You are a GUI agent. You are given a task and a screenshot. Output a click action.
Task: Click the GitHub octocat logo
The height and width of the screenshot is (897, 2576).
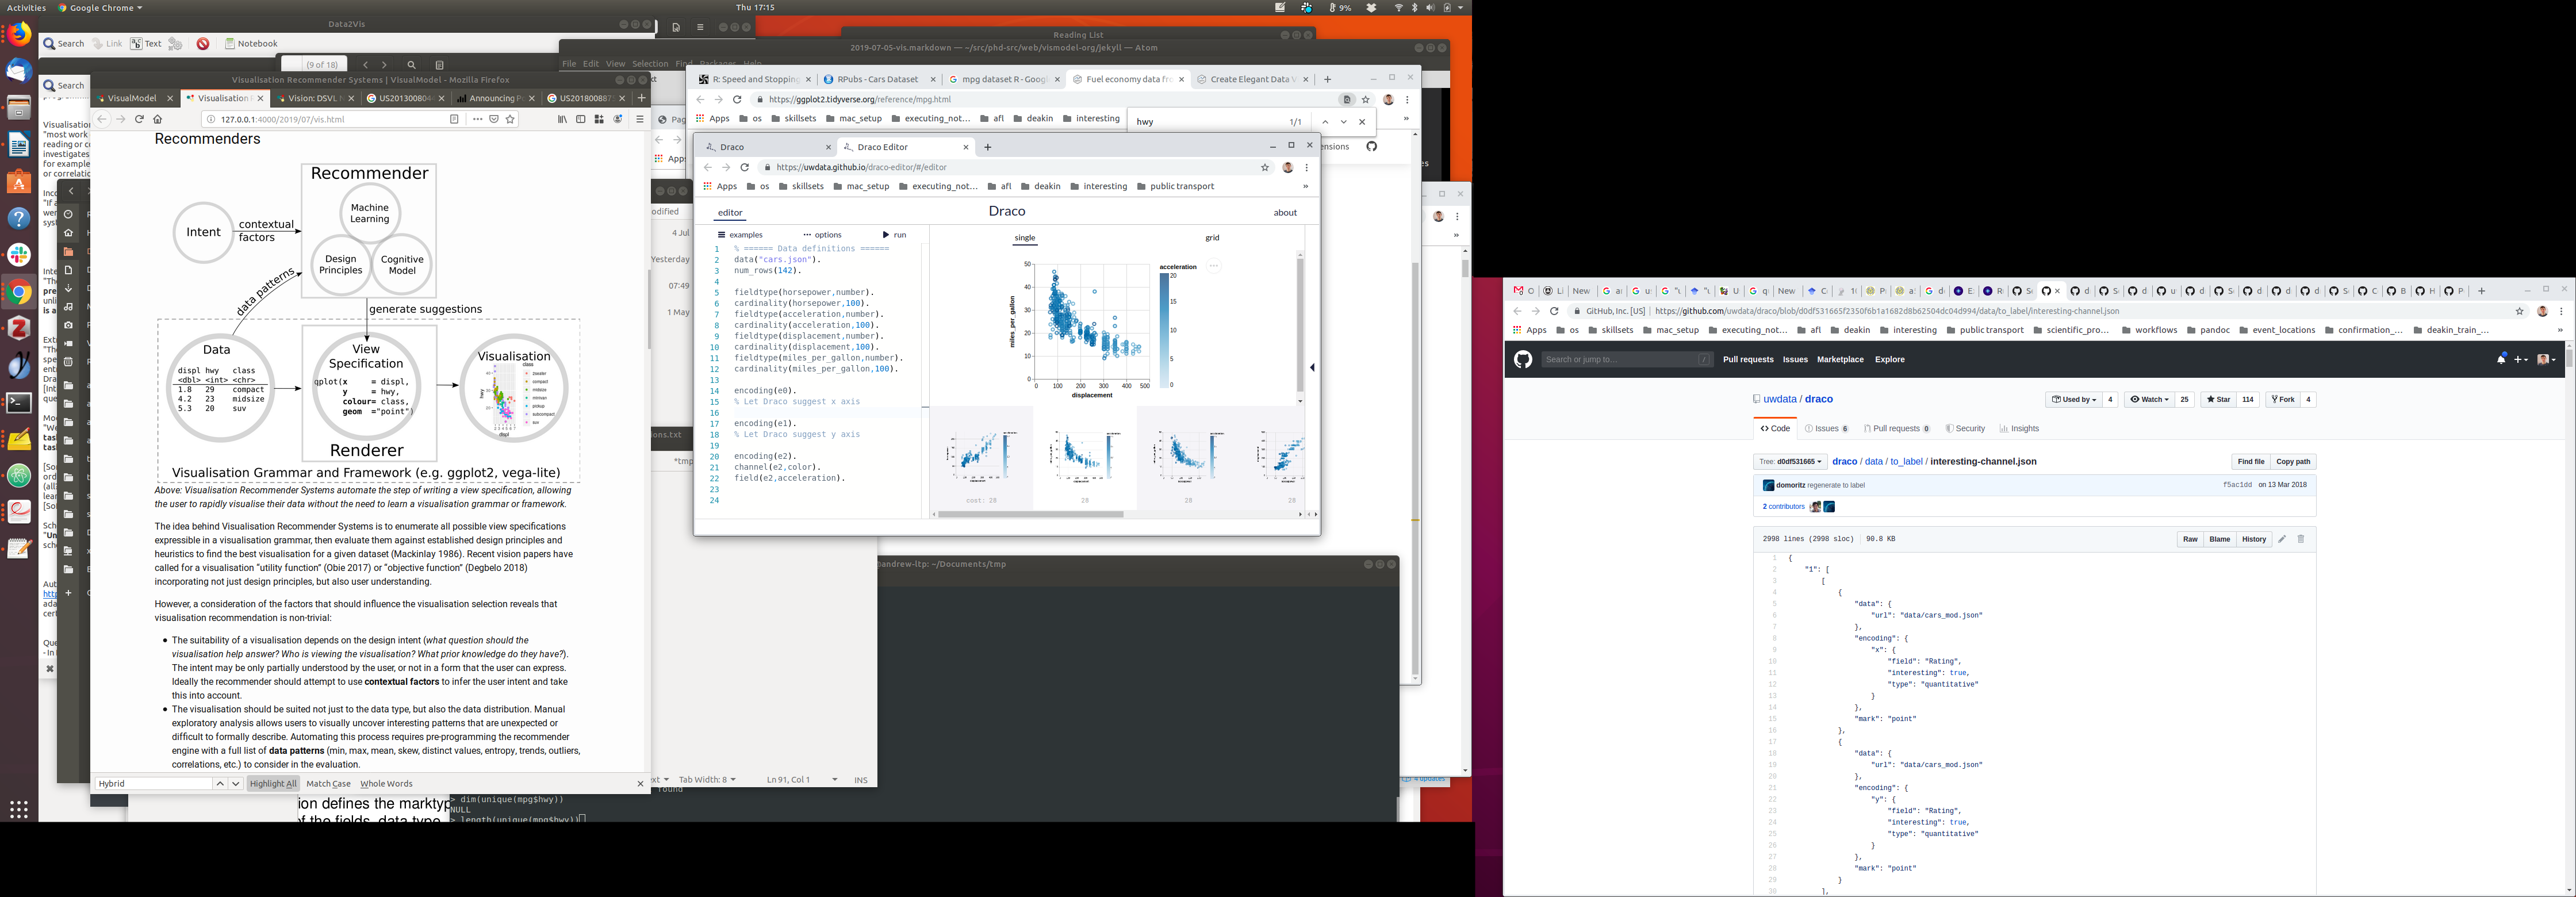pos(1523,359)
